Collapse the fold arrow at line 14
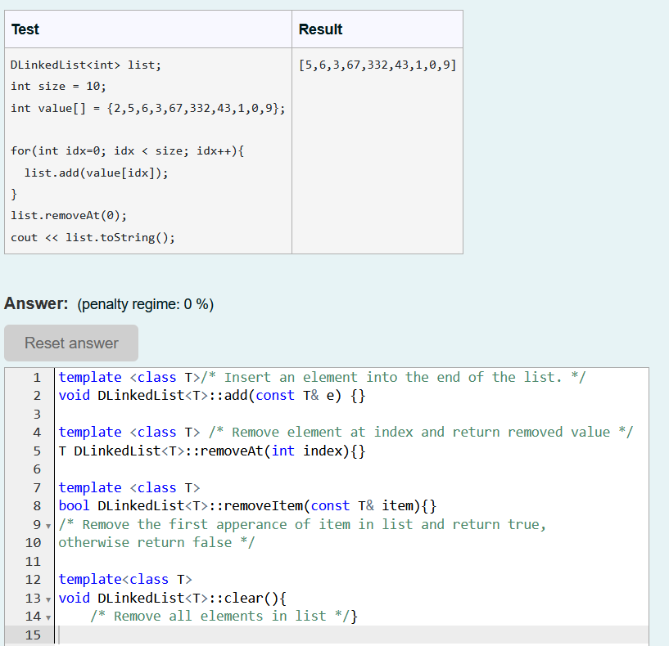This screenshot has height=646, width=669. click(x=47, y=617)
